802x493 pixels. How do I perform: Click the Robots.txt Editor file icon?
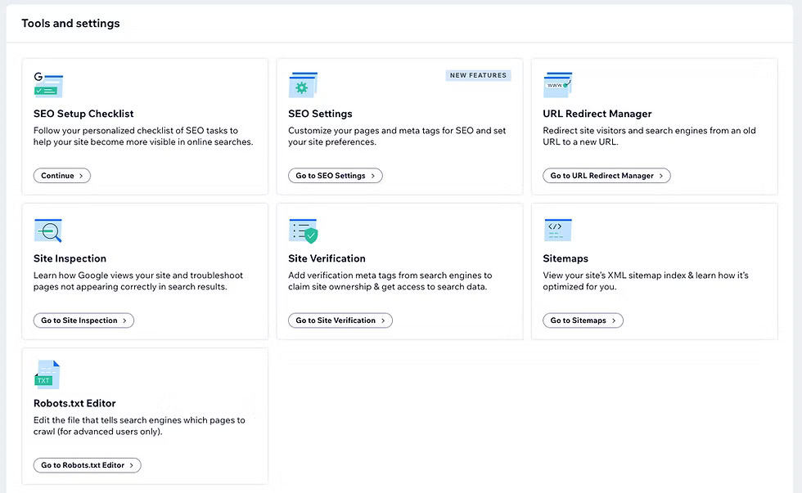click(47, 374)
